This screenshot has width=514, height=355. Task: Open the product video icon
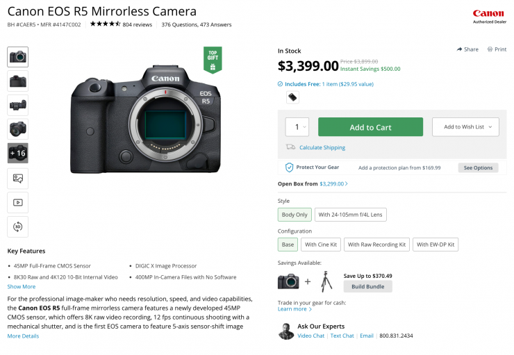pos(17,202)
